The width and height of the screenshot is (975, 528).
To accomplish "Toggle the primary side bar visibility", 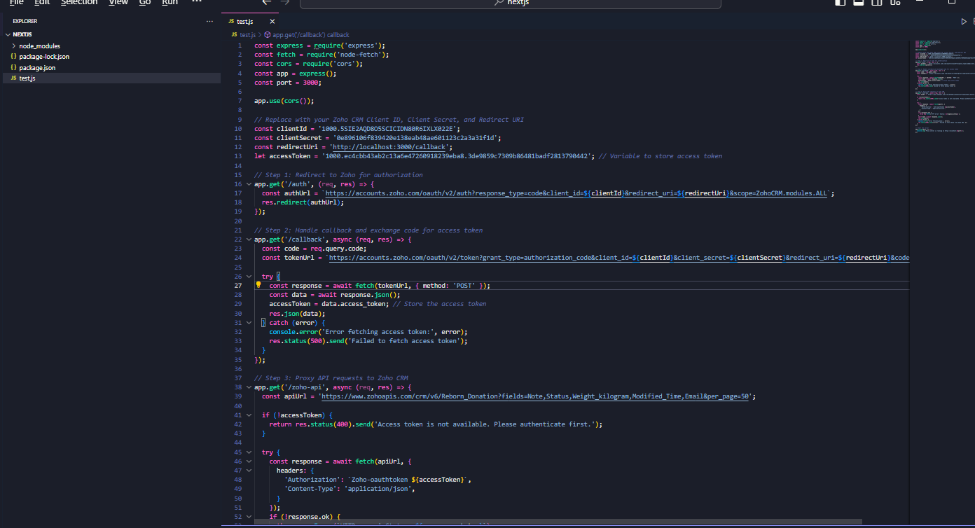I will pos(840,3).
